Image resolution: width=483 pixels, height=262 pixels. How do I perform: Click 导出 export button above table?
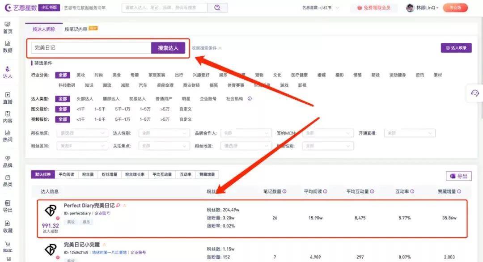tap(459, 176)
